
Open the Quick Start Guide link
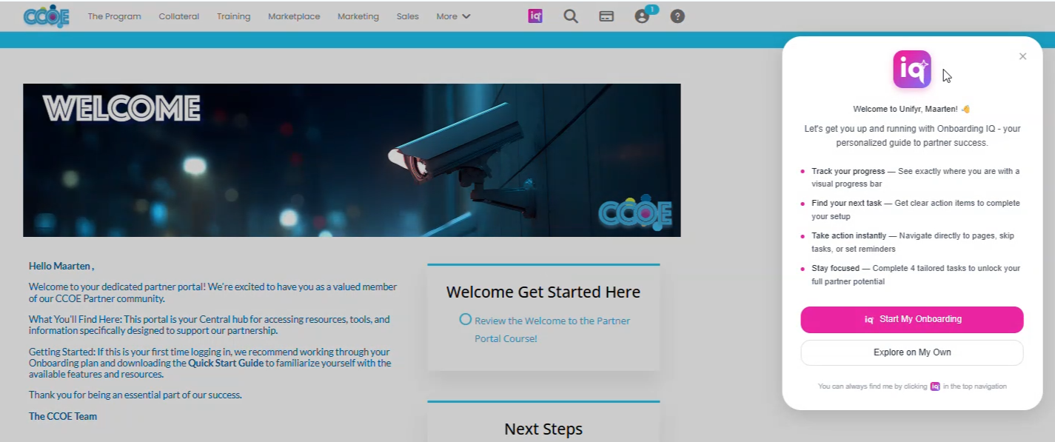click(226, 363)
